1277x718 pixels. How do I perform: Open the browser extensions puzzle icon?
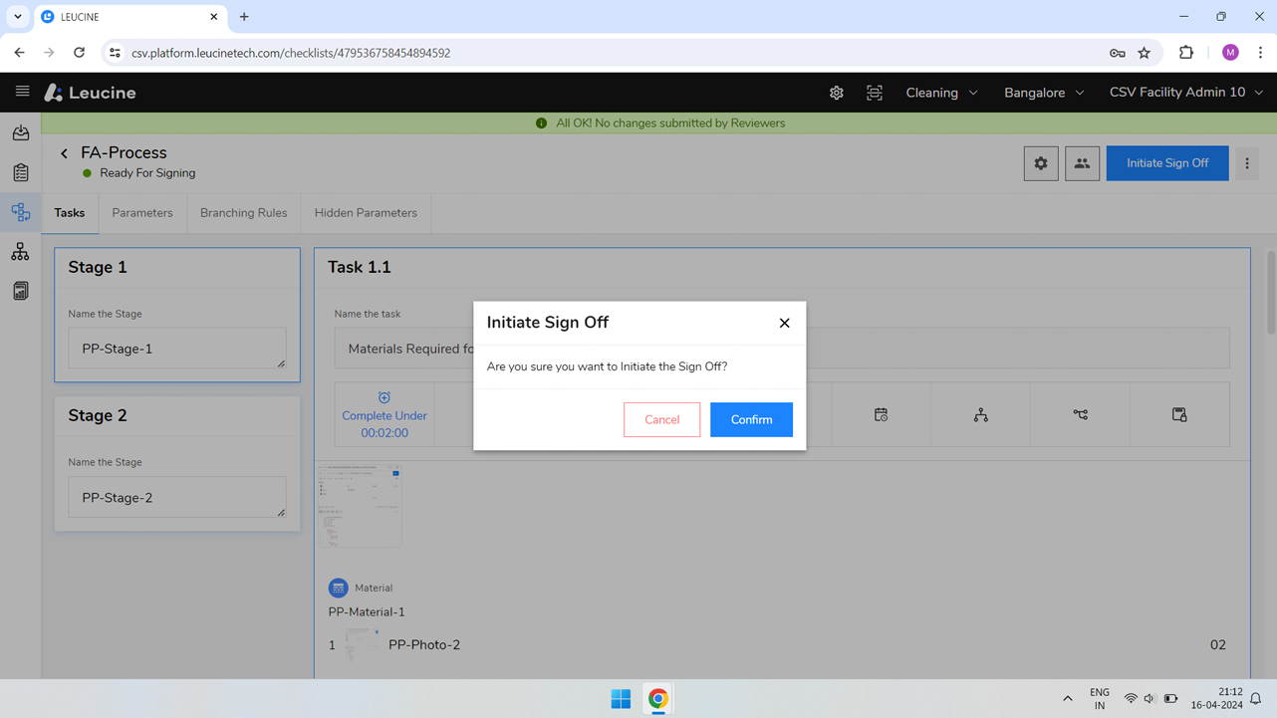[1185, 53]
